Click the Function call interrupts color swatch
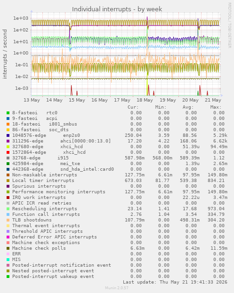Screen dimensions: 234x293 (x=8, y=214)
